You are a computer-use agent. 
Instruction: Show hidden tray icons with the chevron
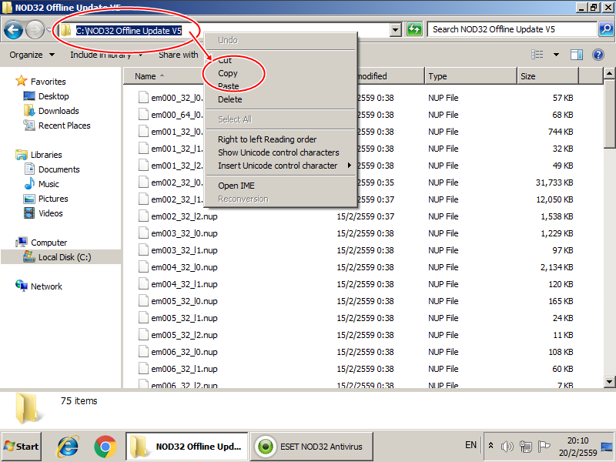[x=490, y=446]
